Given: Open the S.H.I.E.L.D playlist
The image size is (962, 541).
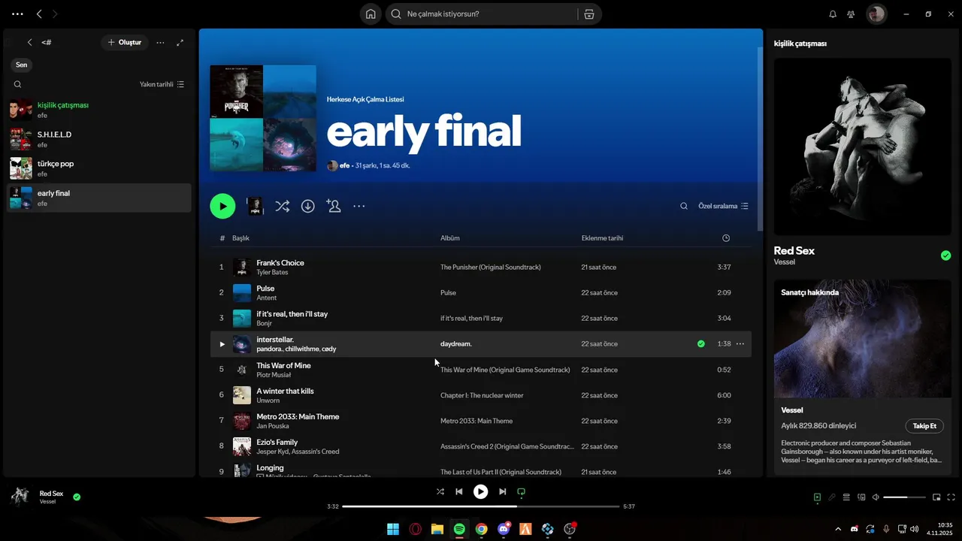Looking at the screenshot, I should coord(99,139).
